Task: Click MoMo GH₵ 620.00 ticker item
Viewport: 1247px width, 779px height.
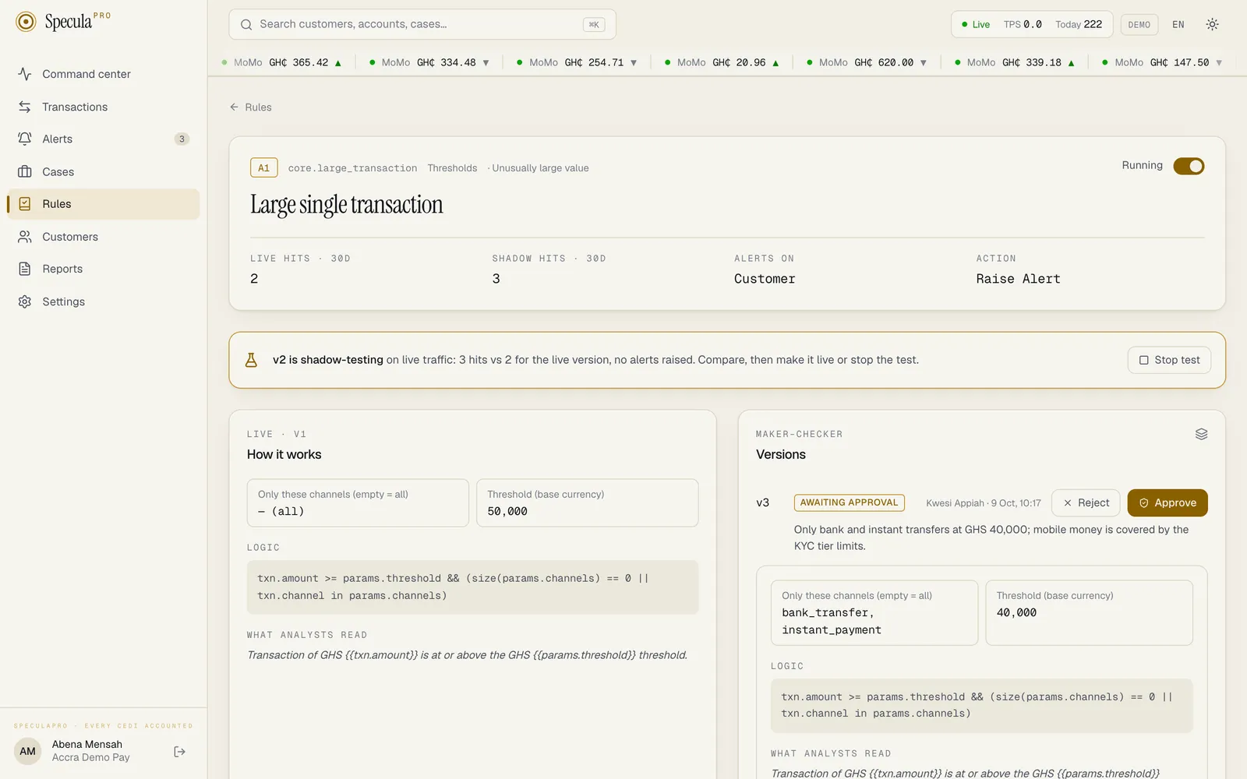Action: 867,62
